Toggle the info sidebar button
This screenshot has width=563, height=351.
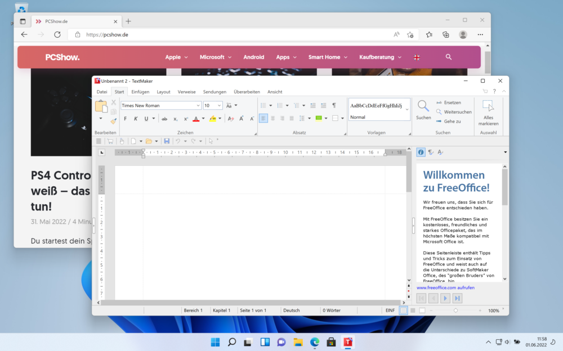(x=421, y=152)
